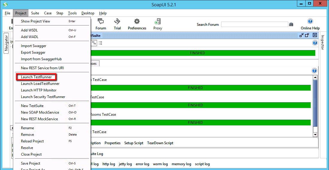The height and width of the screenshot is (170, 329).
Task: Open the jetty log tab
Action: click(x=125, y=164)
